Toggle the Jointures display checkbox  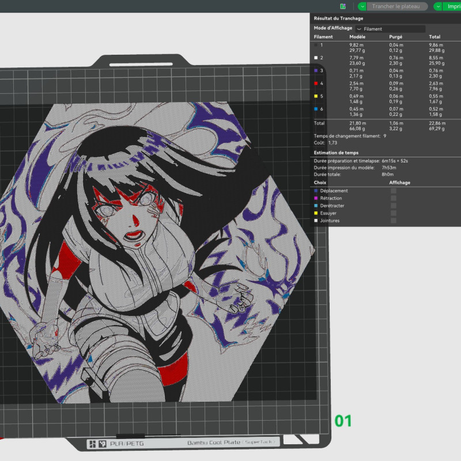click(x=392, y=220)
